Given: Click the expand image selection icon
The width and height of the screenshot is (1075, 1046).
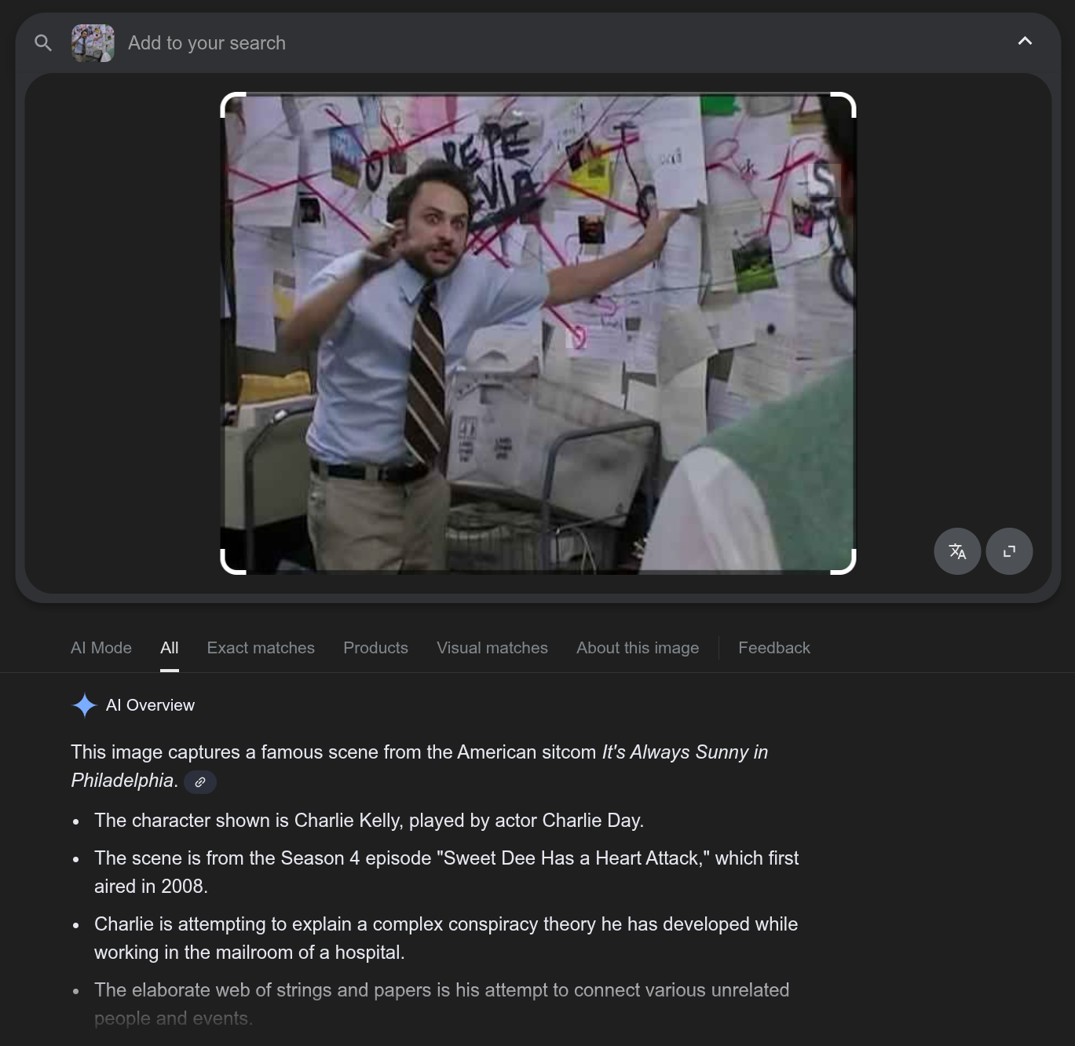Looking at the screenshot, I should (1009, 551).
